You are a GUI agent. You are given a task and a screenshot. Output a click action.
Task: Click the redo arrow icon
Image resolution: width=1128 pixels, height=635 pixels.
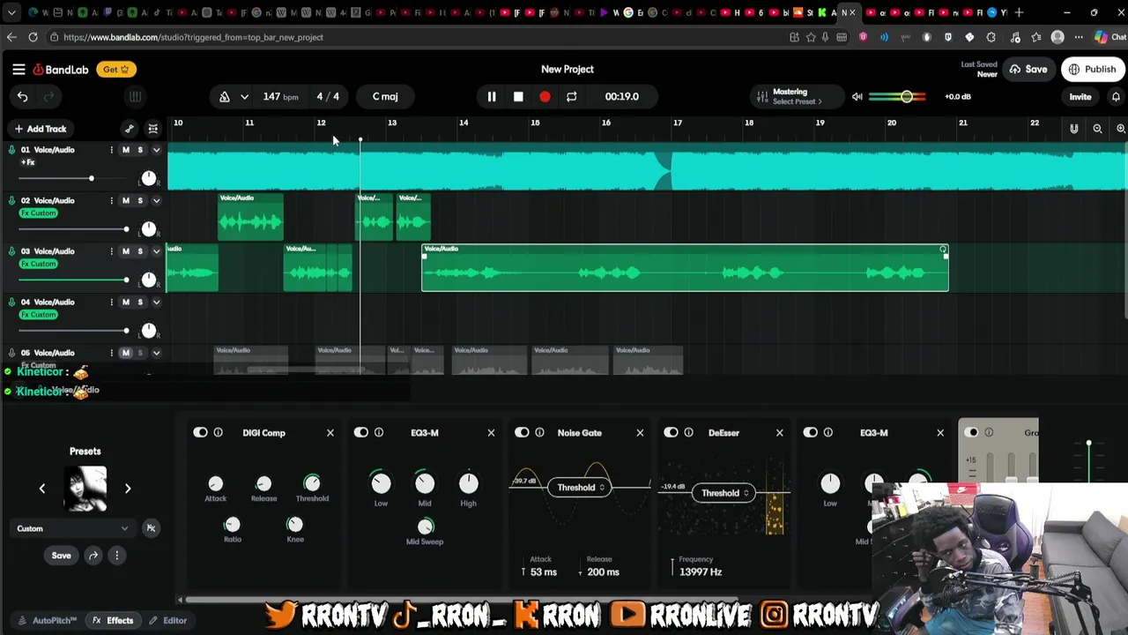49,96
